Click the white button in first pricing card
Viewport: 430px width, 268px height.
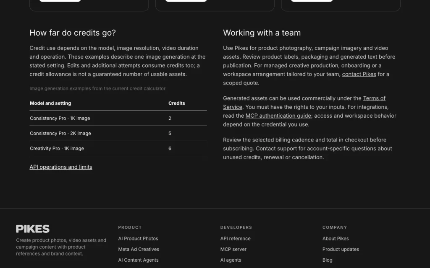click(60, 0)
